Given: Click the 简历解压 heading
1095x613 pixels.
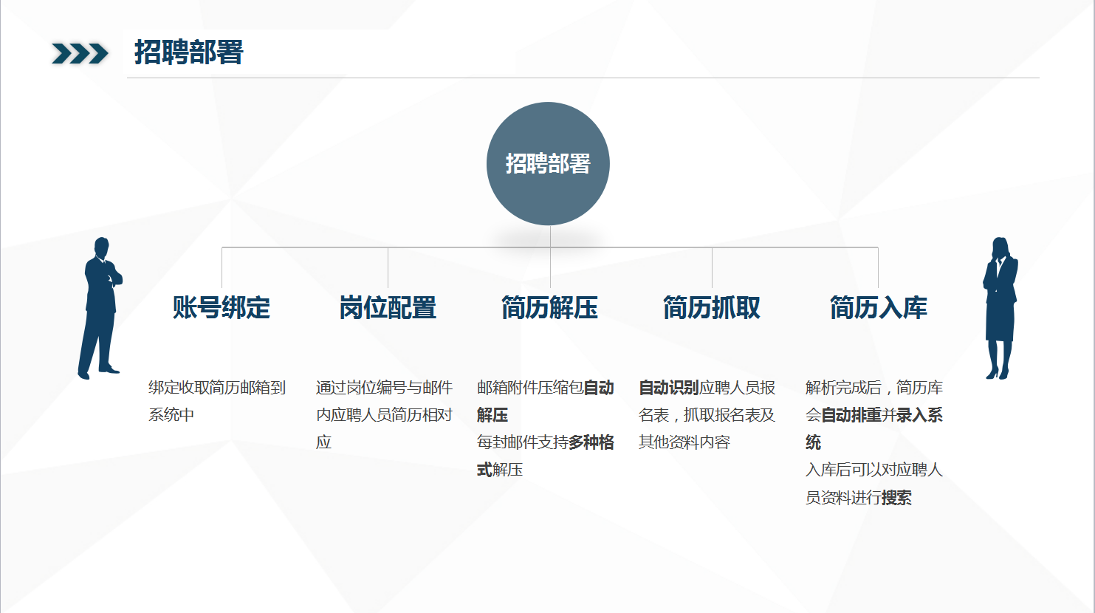Looking at the screenshot, I should click(x=550, y=307).
